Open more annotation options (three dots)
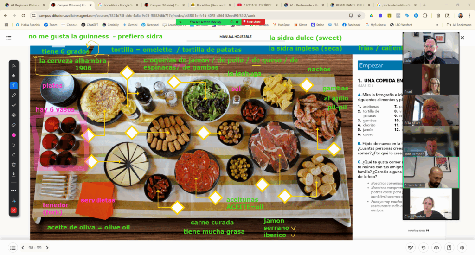 click(13, 191)
